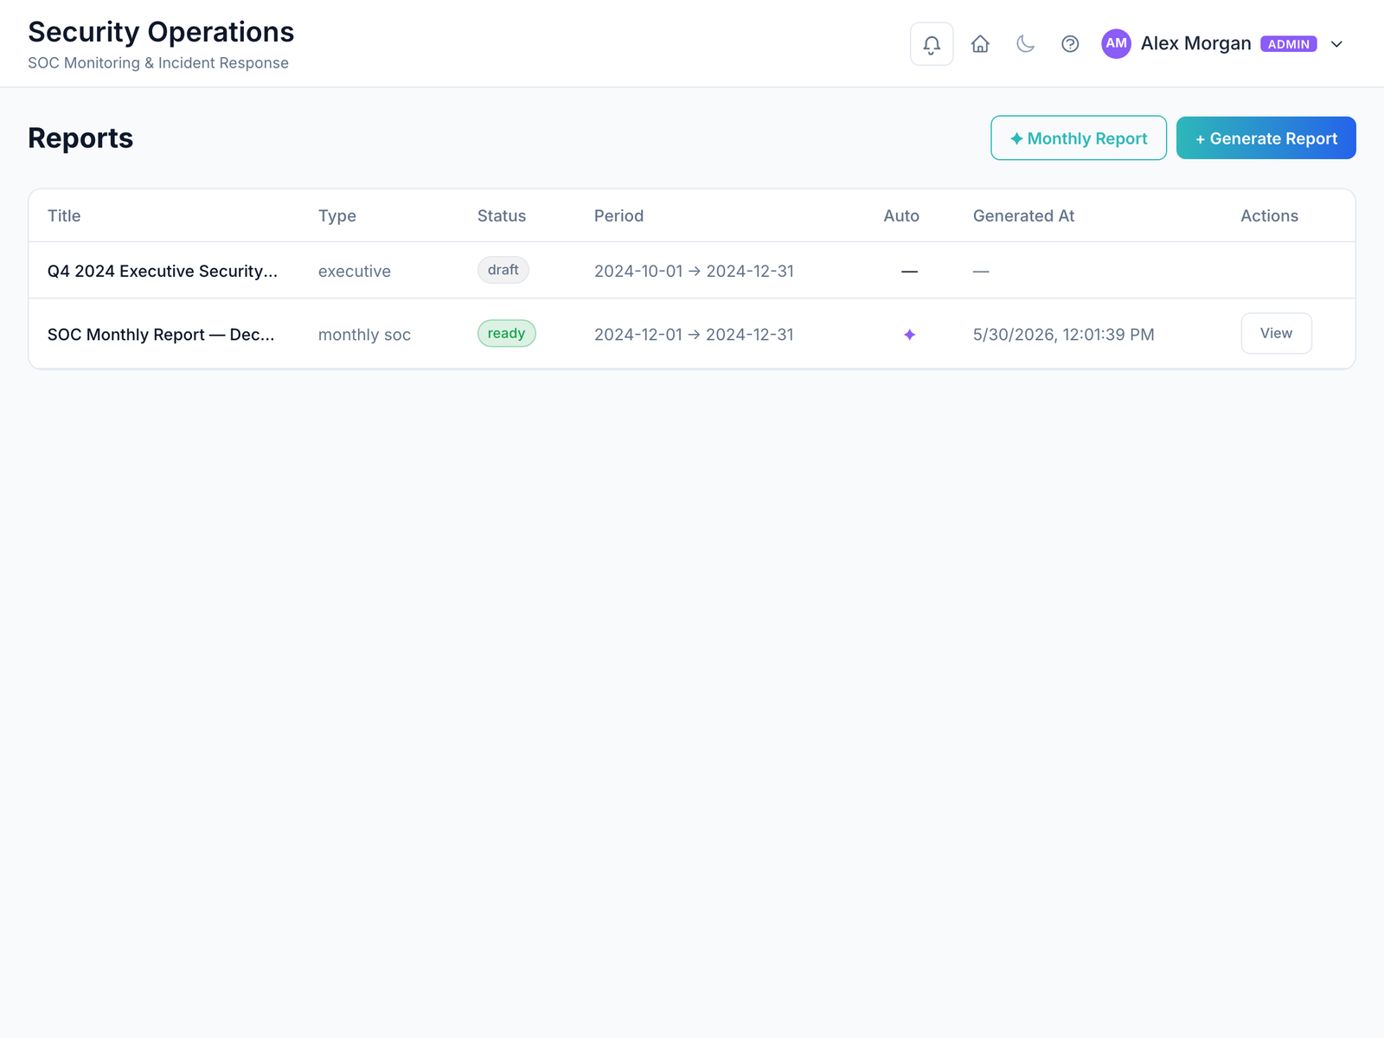Toggle dark mode moon icon

pyautogui.click(x=1025, y=44)
